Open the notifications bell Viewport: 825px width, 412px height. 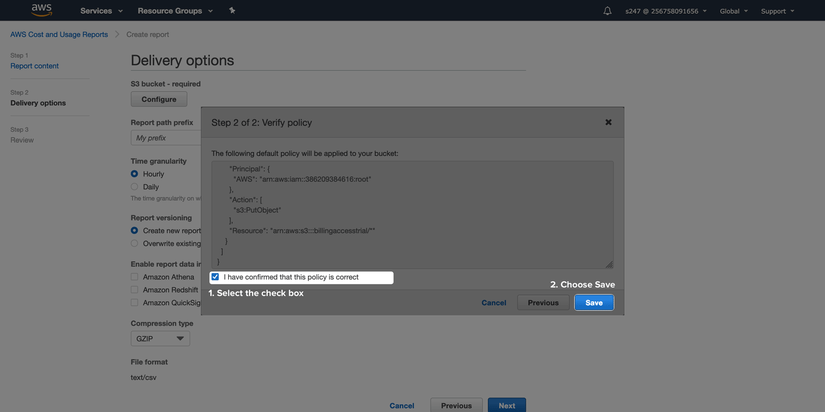(x=607, y=11)
